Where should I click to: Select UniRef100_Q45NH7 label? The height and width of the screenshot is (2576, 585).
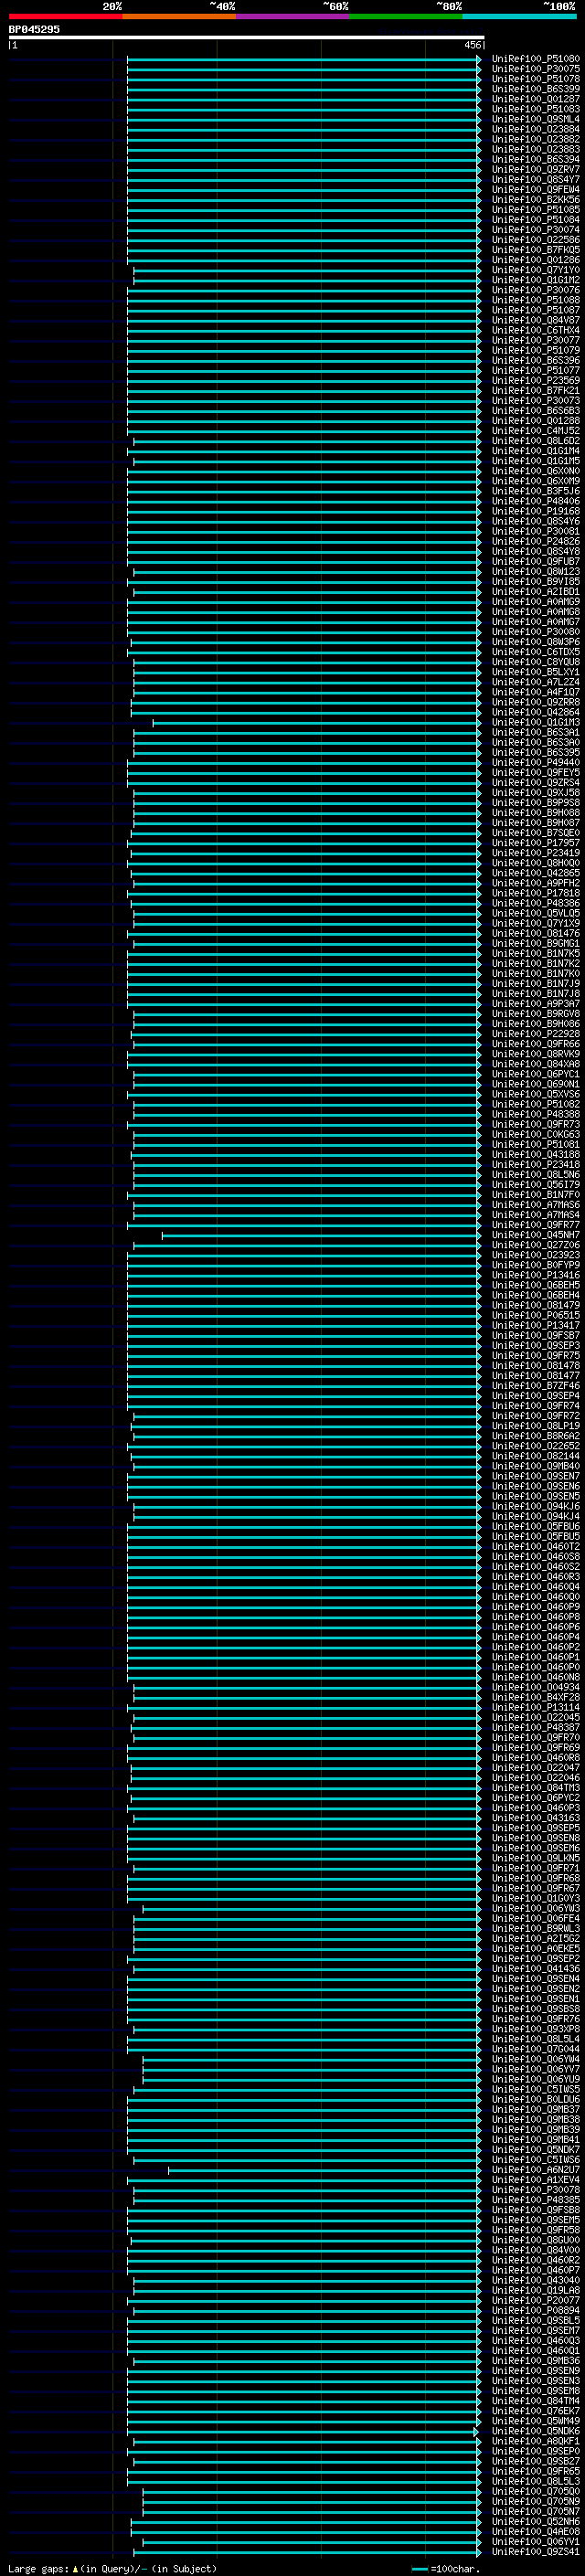pyautogui.click(x=535, y=1235)
